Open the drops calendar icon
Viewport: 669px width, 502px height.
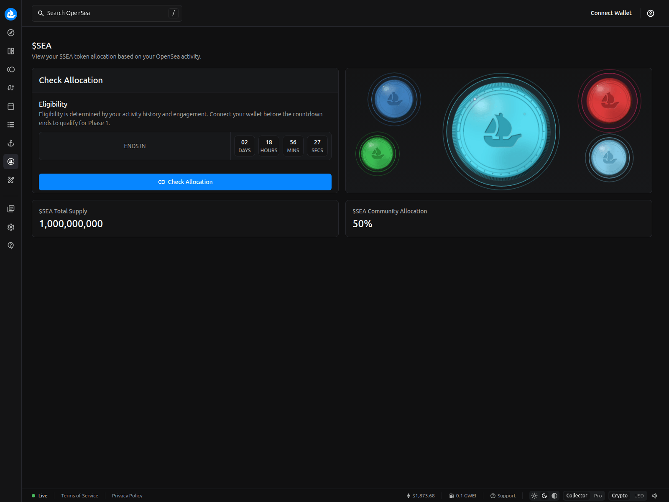(x=11, y=106)
